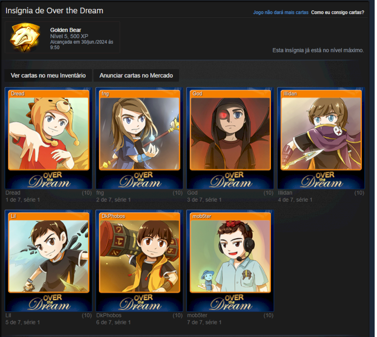Click the 'mob5ter' name below the card
The height and width of the screenshot is (337, 377).
coord(197,315)
